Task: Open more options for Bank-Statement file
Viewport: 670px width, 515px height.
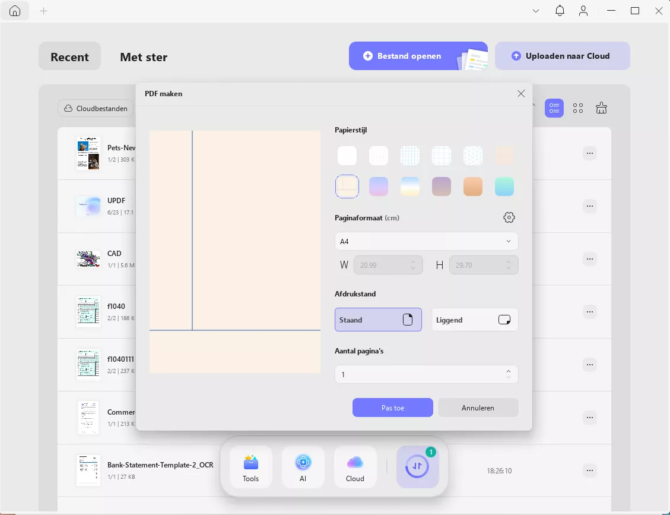Action: pyautogui.click(x=590, y=470)
